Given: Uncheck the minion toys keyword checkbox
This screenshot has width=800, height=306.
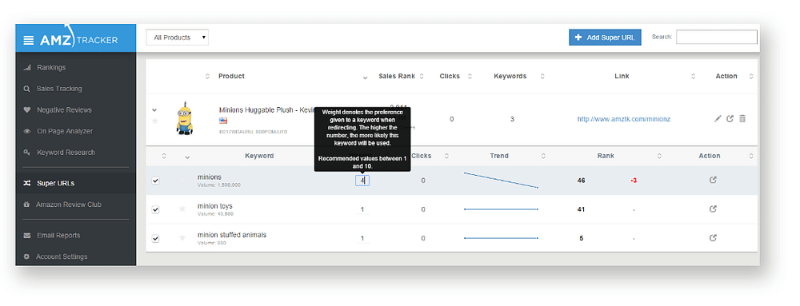Looking at the screenshot, I should 156,210.
